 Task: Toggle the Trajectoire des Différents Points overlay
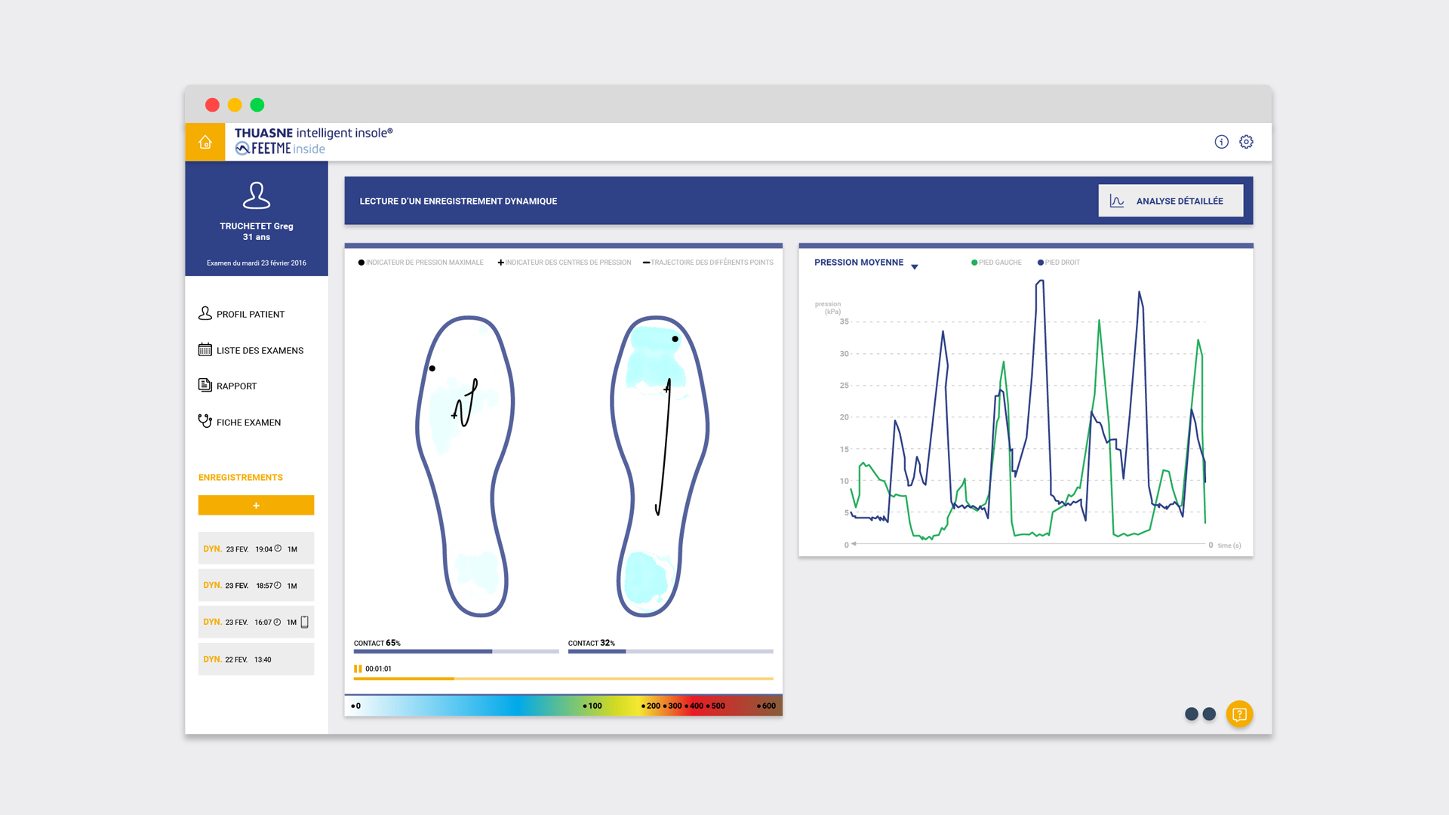pyautogui.click(x=709, y=262)
